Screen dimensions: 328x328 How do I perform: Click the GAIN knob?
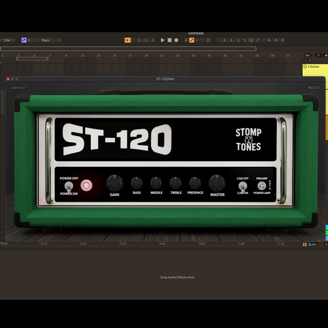point(114,183)
